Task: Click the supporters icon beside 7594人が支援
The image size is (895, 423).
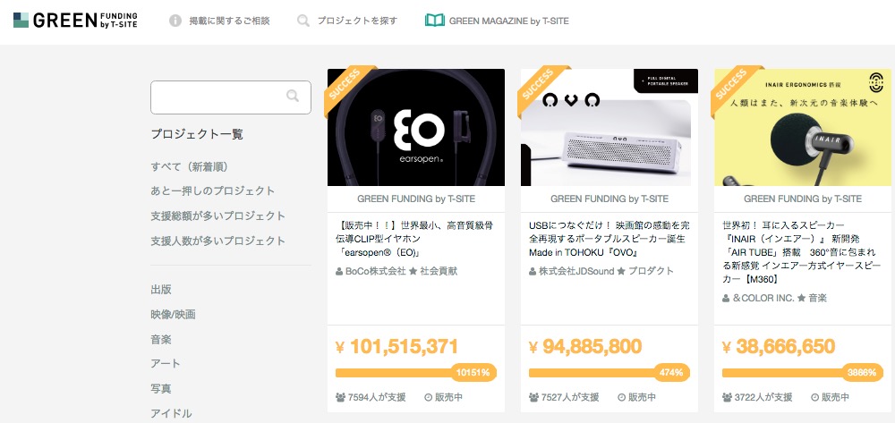Action: tap(341, 397)
